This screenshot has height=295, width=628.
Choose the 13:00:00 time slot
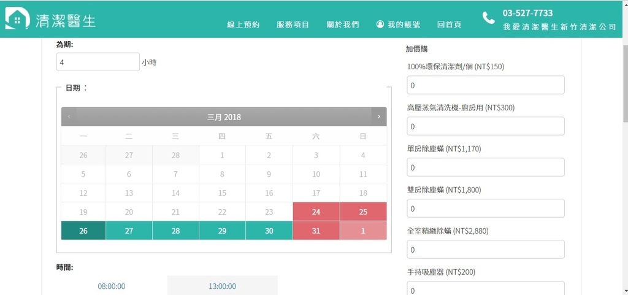pos(222,286)
